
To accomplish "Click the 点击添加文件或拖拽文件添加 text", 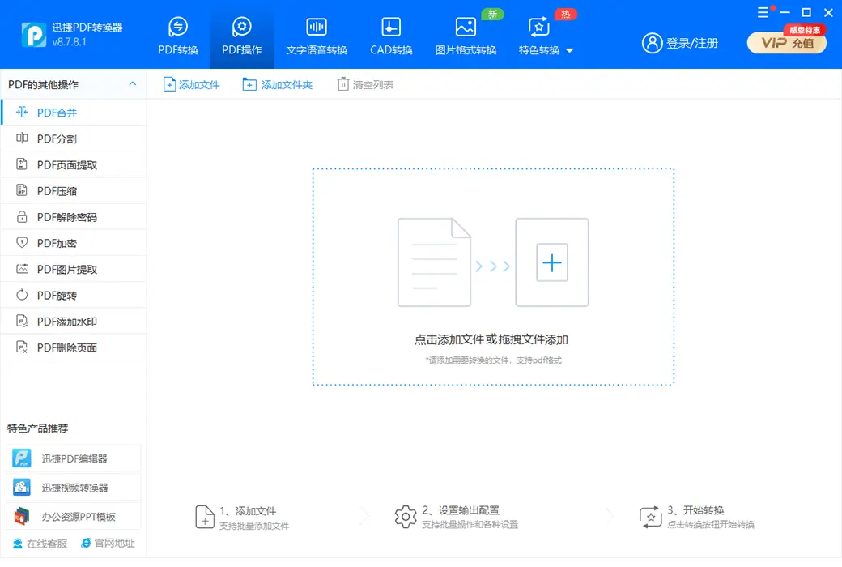I will click(491, 339).
